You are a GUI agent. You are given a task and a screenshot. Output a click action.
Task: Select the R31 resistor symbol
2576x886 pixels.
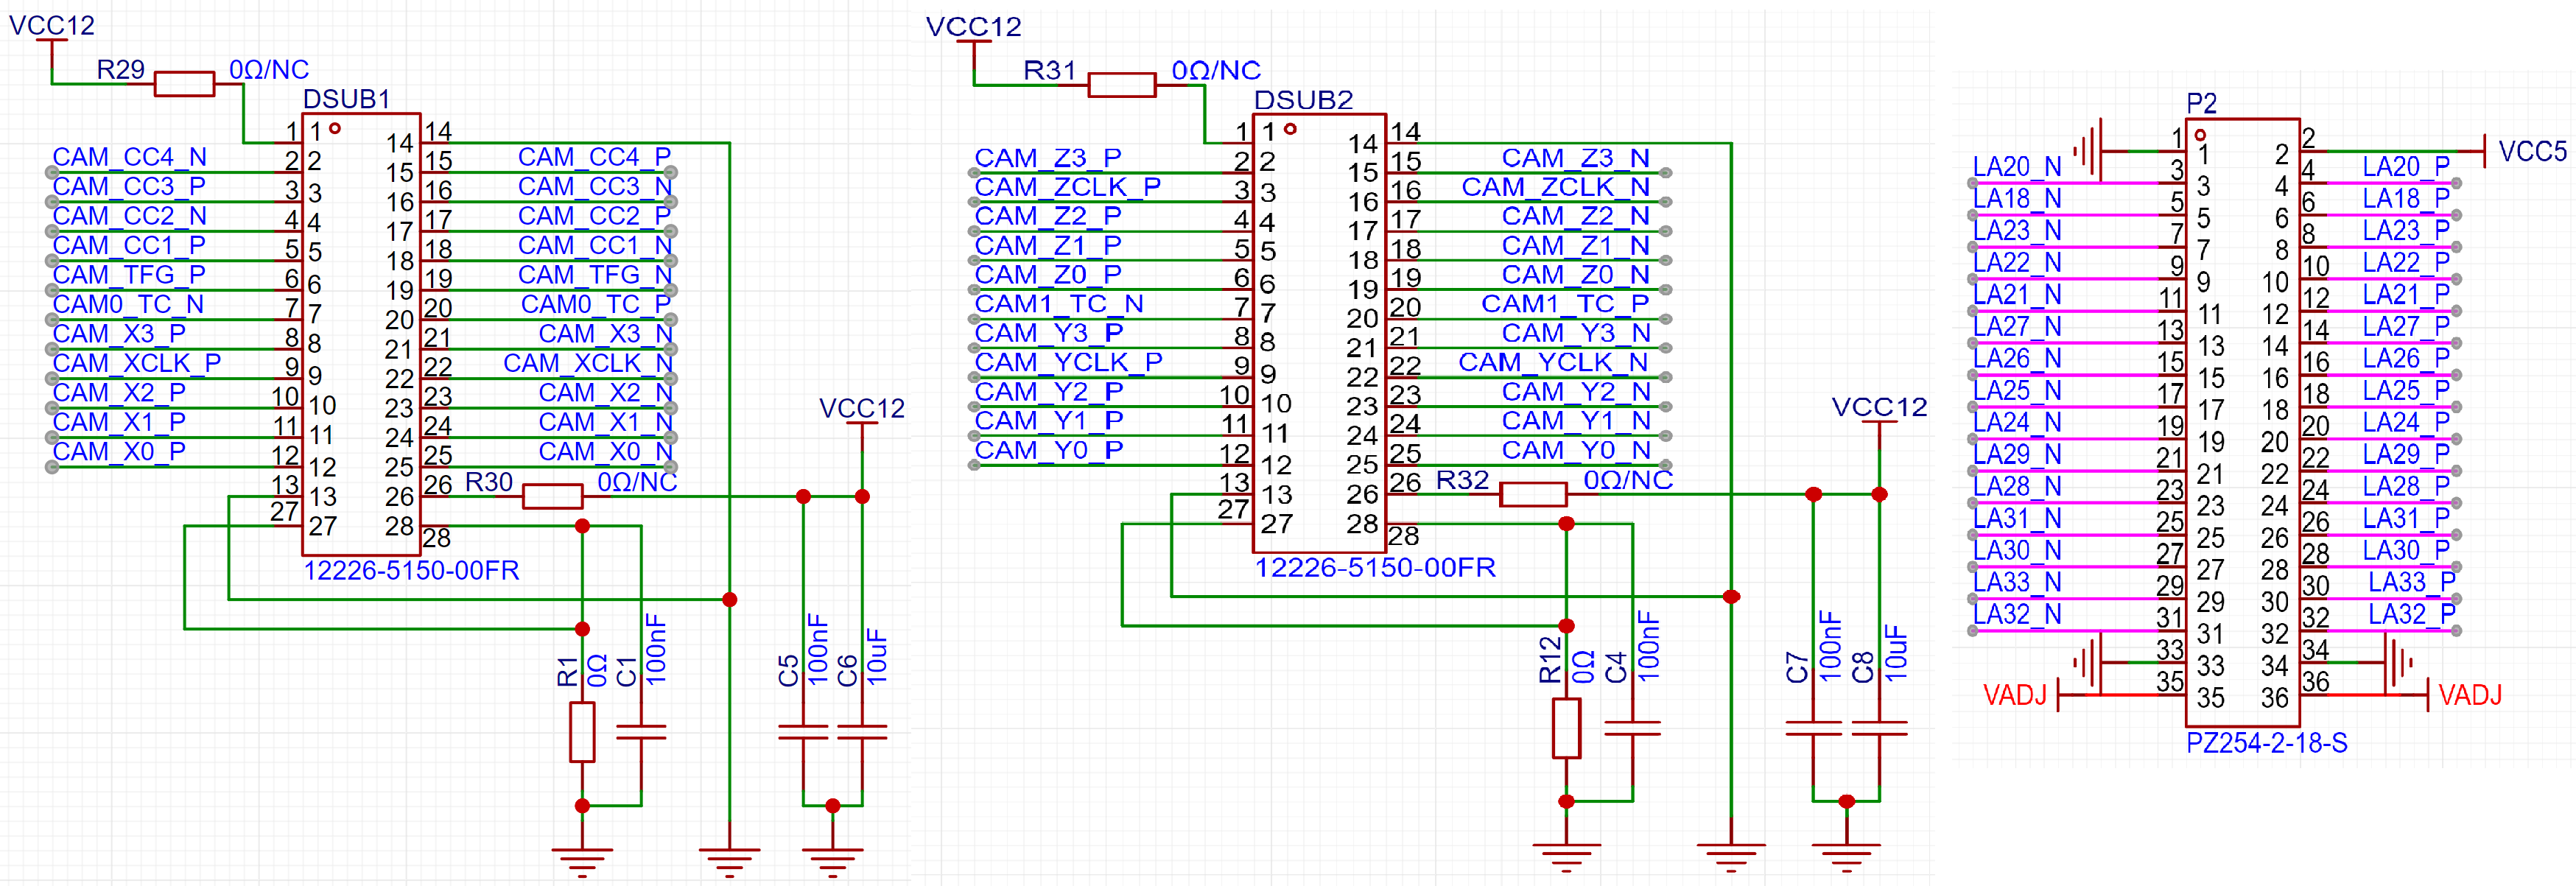(1121, 85)
